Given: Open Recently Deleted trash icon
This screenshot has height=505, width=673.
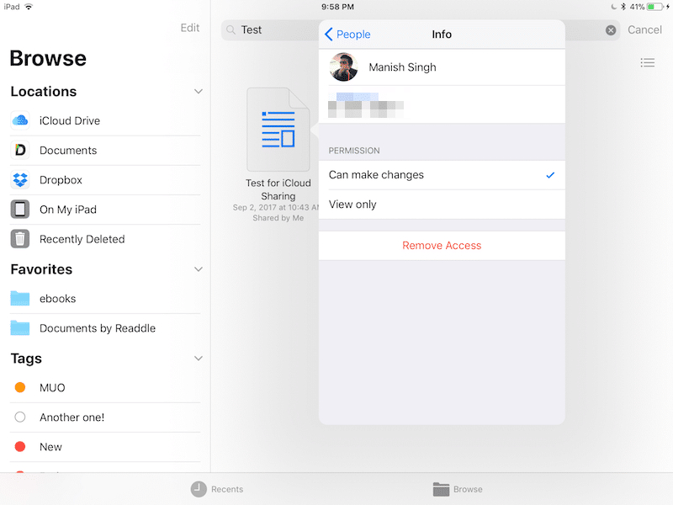Looking at the screenshot, I should coord(20,239).
